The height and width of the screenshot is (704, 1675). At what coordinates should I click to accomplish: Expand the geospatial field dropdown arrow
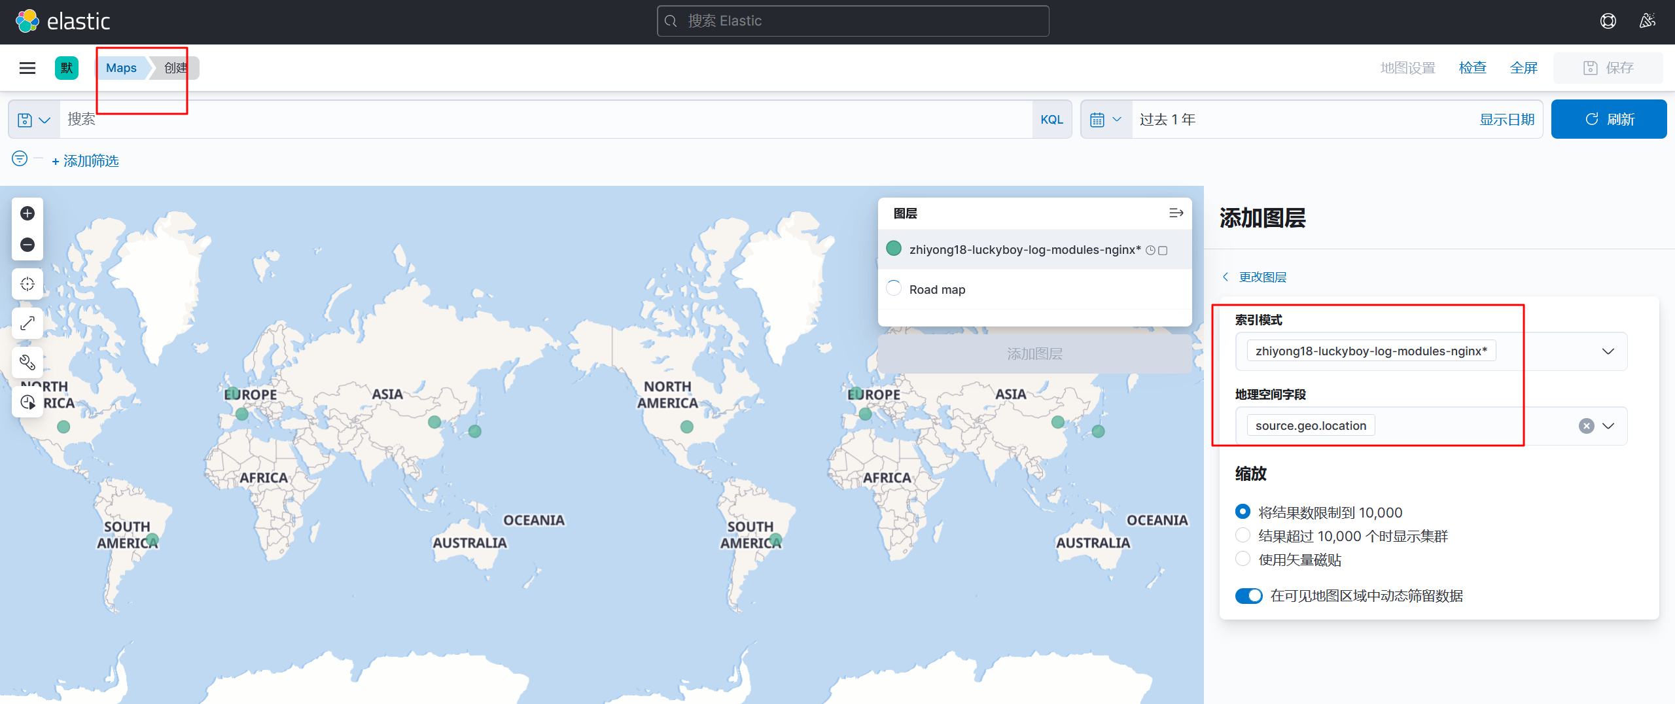pyautogui.click(x=1608, y=426)
